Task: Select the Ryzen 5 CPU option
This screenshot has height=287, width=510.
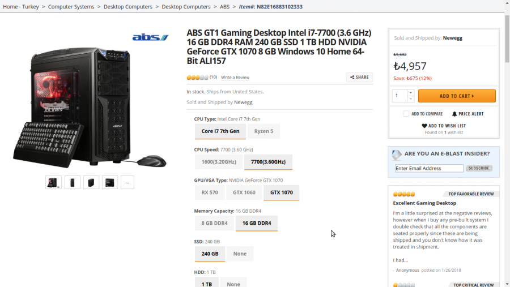Action: point(263,131)
